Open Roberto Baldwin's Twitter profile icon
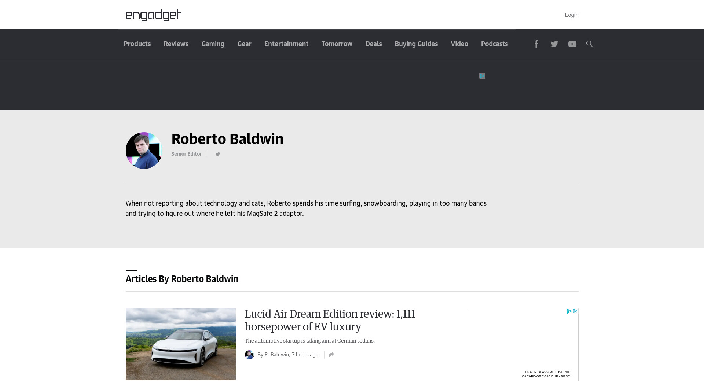The width and height of the screenshot is (704, 381). point(217,154)
